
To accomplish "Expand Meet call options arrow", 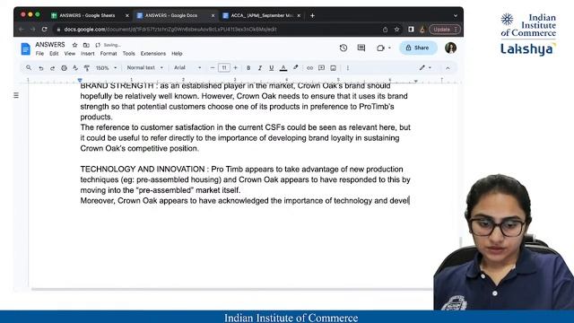I will click(x=389, y=48).
